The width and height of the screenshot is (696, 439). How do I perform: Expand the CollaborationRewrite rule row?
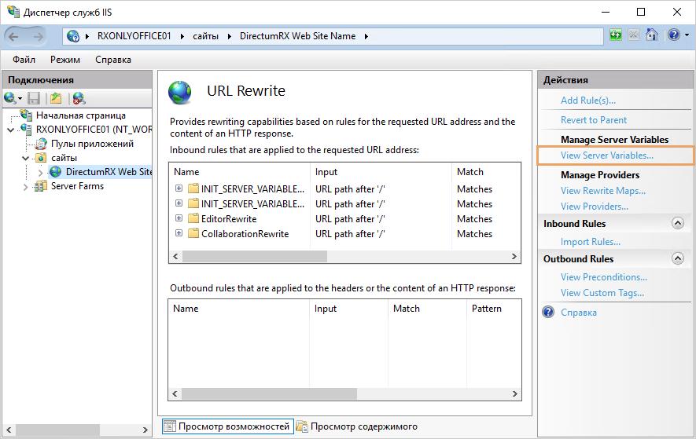pyautogui.click(x=179, y=233)
